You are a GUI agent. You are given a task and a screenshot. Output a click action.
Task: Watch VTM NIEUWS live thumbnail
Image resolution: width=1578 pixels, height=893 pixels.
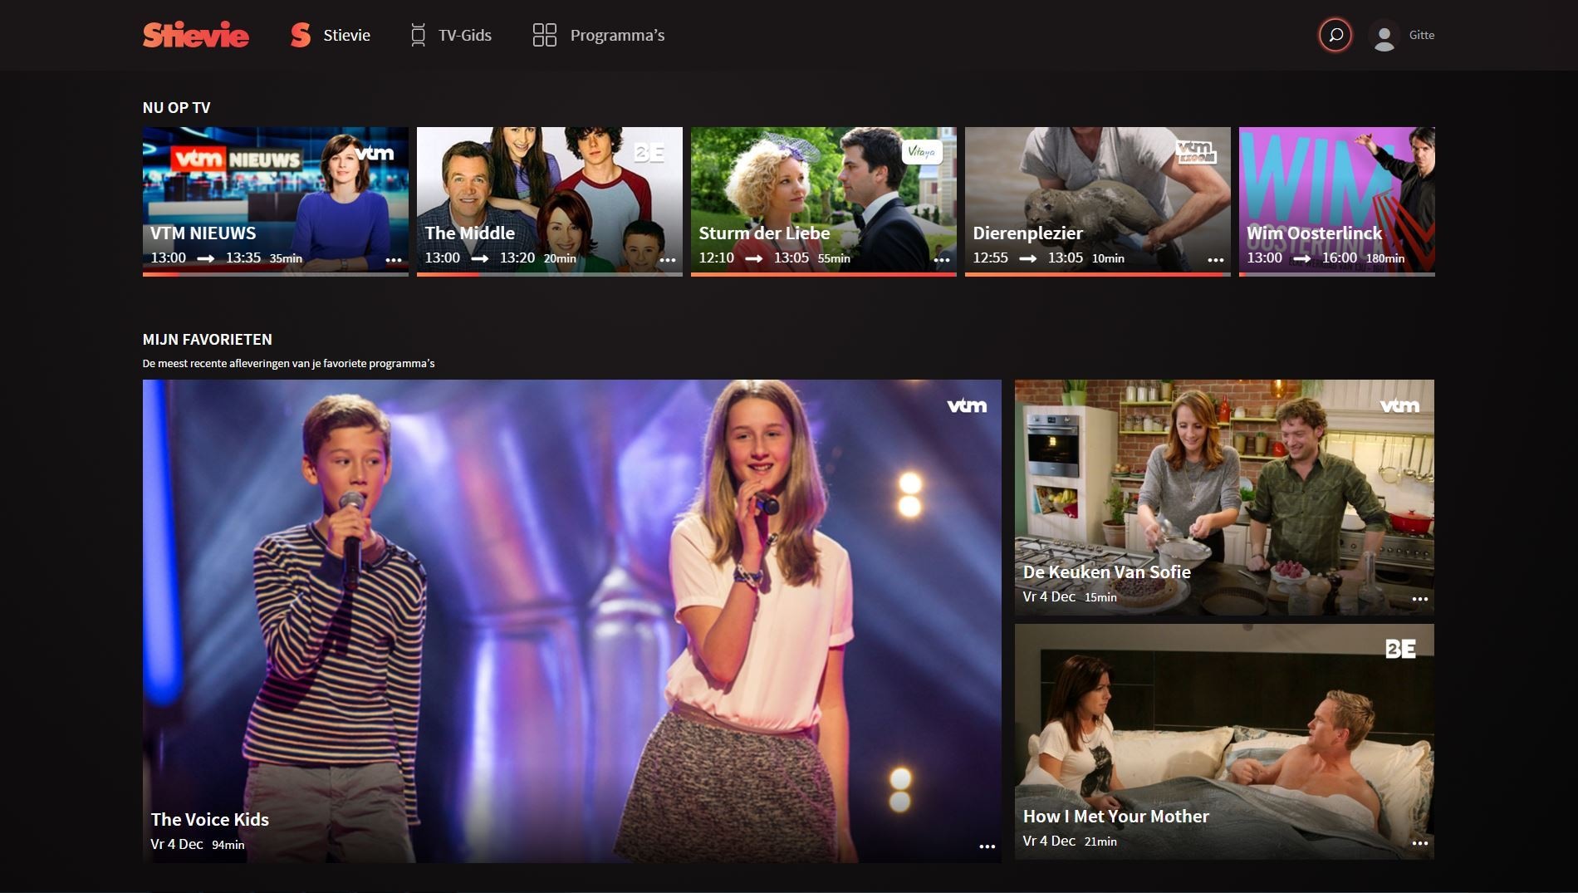(276, 200)
